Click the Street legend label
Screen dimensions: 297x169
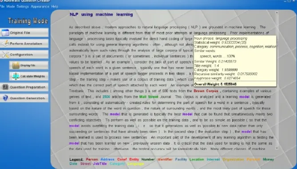[85, 164]
